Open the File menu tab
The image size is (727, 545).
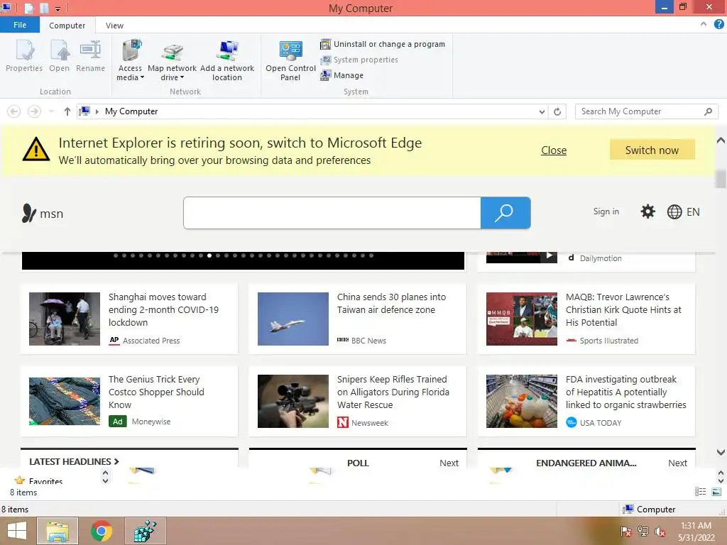coord(19,25)
